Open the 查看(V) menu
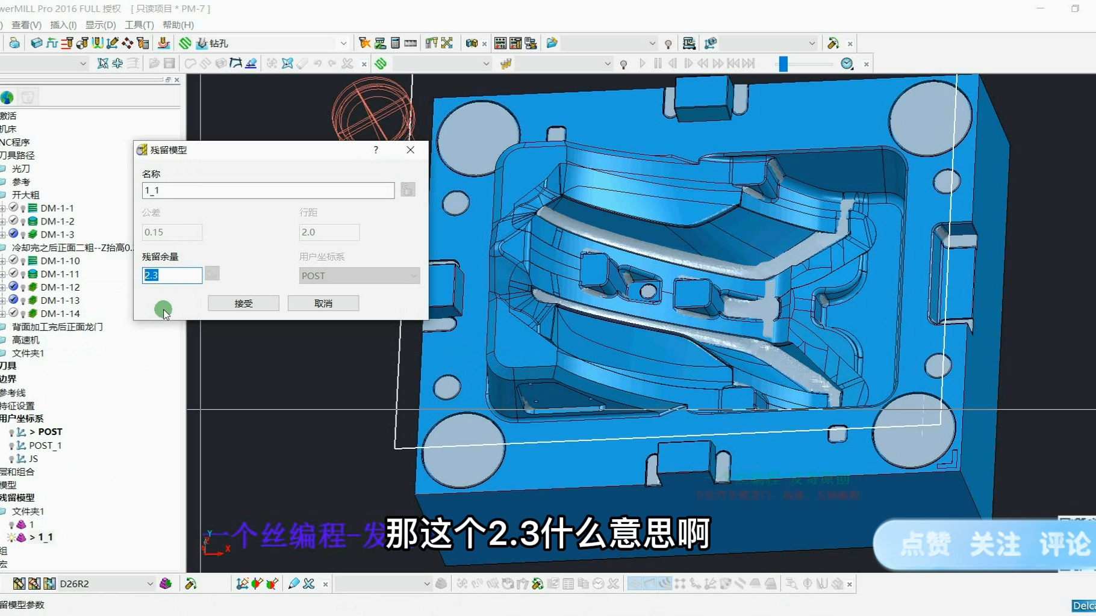The image size is (1096, 616). tap(26, 25)
